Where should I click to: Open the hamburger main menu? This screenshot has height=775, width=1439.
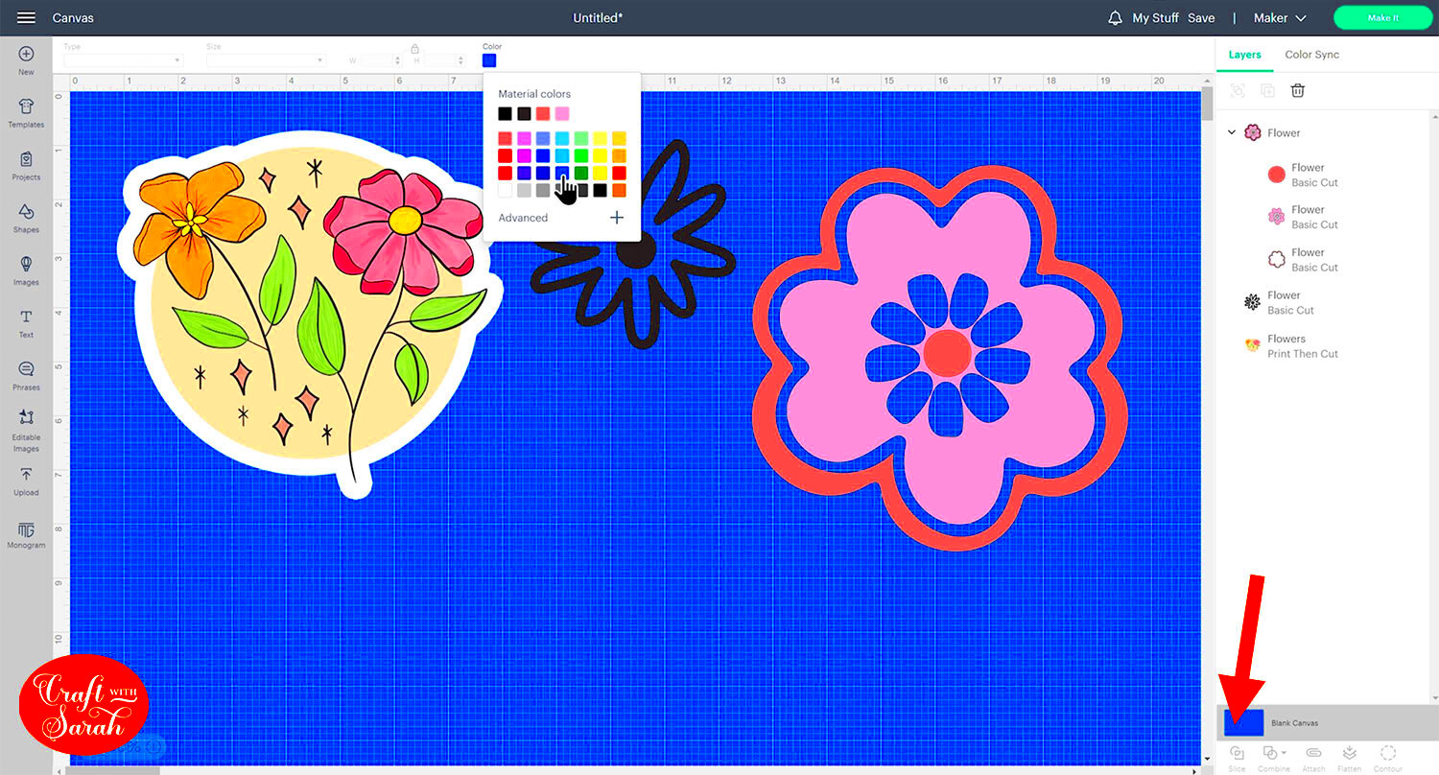click(x=26, y=17)
